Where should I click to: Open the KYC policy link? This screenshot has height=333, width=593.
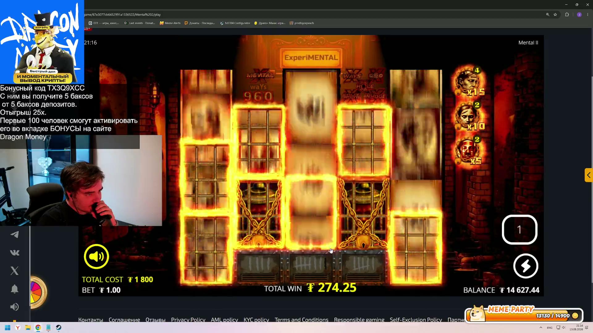pos(256,320)
